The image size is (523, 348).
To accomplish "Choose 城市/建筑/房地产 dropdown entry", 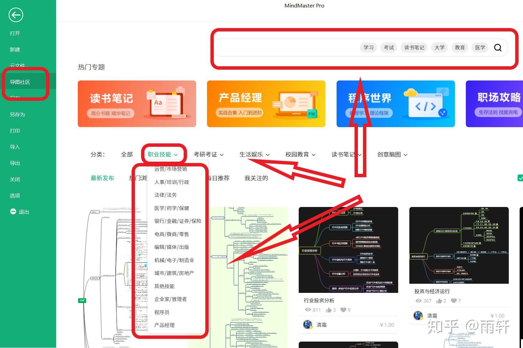I will pyautogui.click(x=174, y=273).
